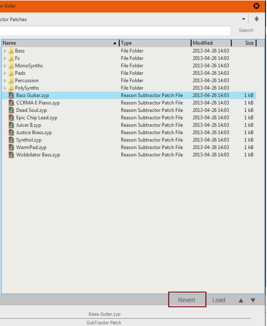Expand the Bass folder tree arrow
This screenshot has height=326, width=267.
(5, 51)
